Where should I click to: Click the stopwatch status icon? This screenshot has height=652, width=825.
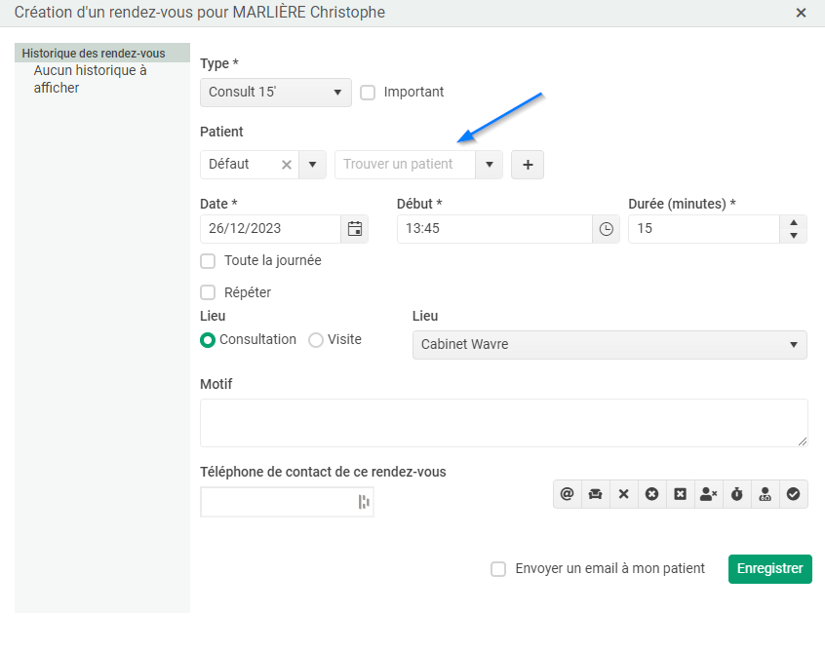pyautogui.click(x=737, y=494)
